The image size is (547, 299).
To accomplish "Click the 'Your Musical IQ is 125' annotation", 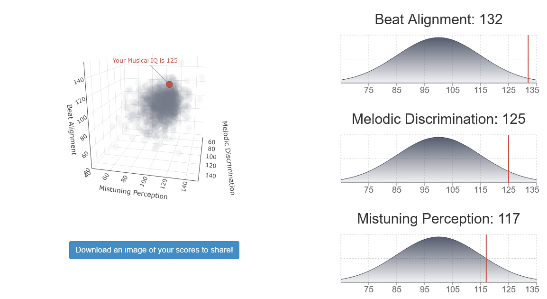I will [145, 60].
